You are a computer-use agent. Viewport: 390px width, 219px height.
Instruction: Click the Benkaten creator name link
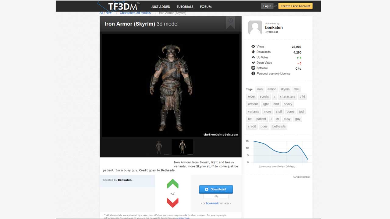[x=125, y=180]
